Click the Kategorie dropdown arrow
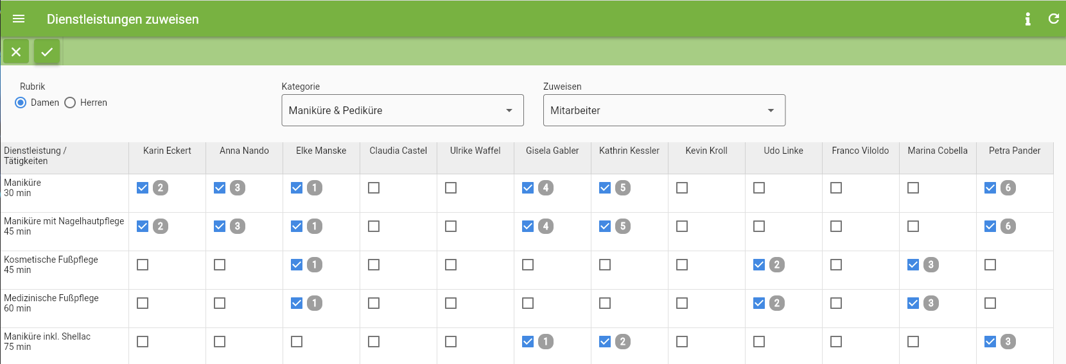This screenshot has width=1066, height=364. (x=509, y=110)
